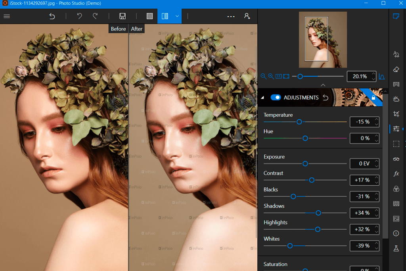This screenshot has height=271, width=406.
Task: Open the hamburger menu
Action: pos(6,16)
